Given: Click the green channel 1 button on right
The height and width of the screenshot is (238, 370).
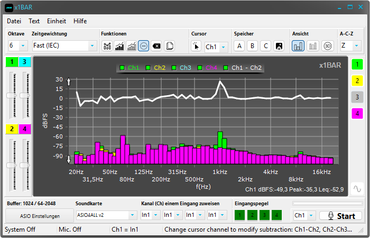Looking at the screenshot, I should pyautogui.click(x=357, y=65).
